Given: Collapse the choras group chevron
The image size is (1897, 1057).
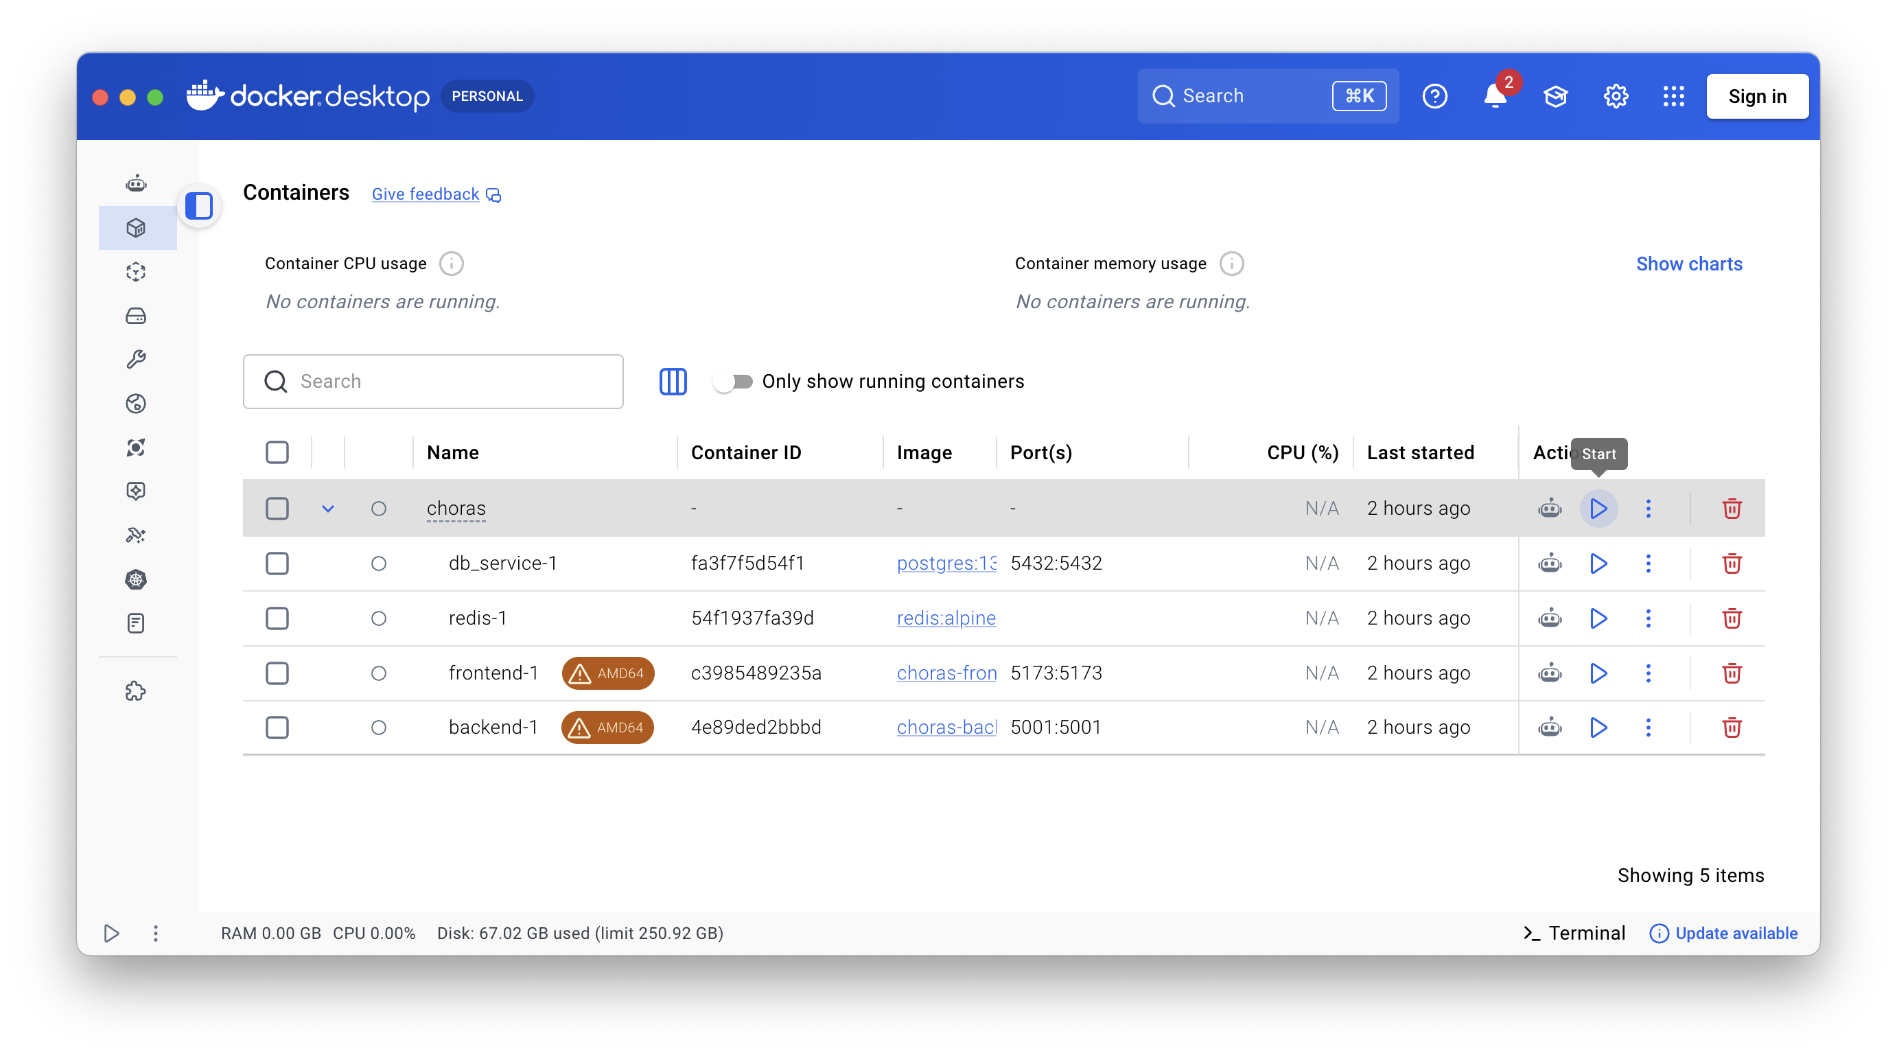Looking at the screenshot, I should click(x=327, y=508).
